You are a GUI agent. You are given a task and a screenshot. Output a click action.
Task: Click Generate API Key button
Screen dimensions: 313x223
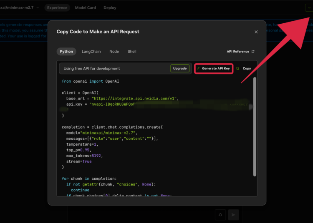coord(214,68)
